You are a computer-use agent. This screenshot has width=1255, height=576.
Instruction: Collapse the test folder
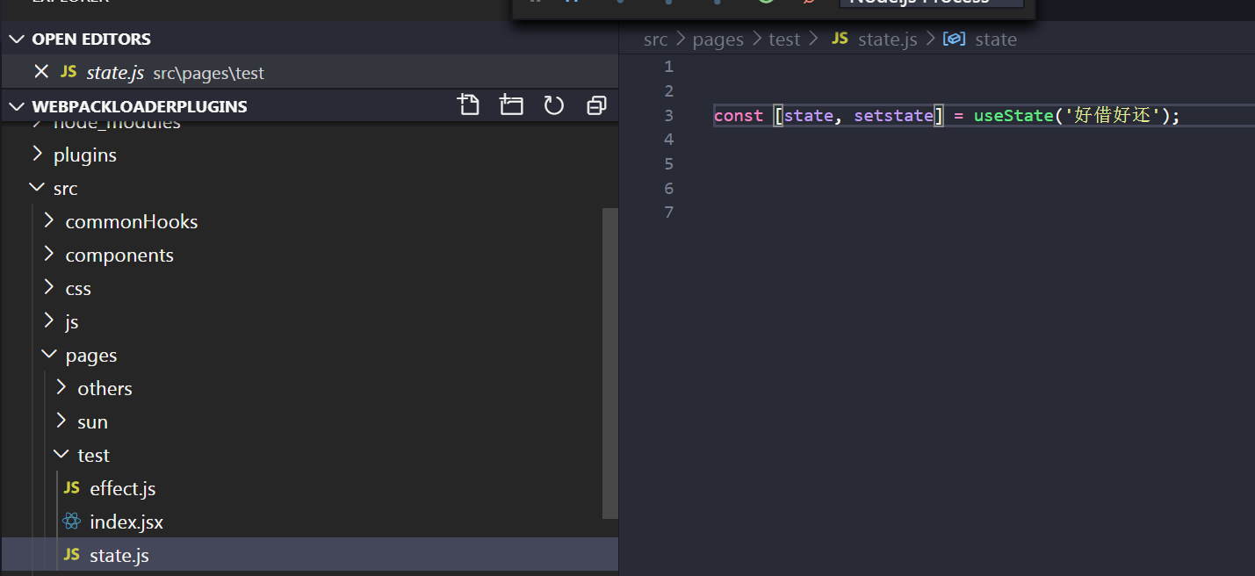(x=309, y=456)
